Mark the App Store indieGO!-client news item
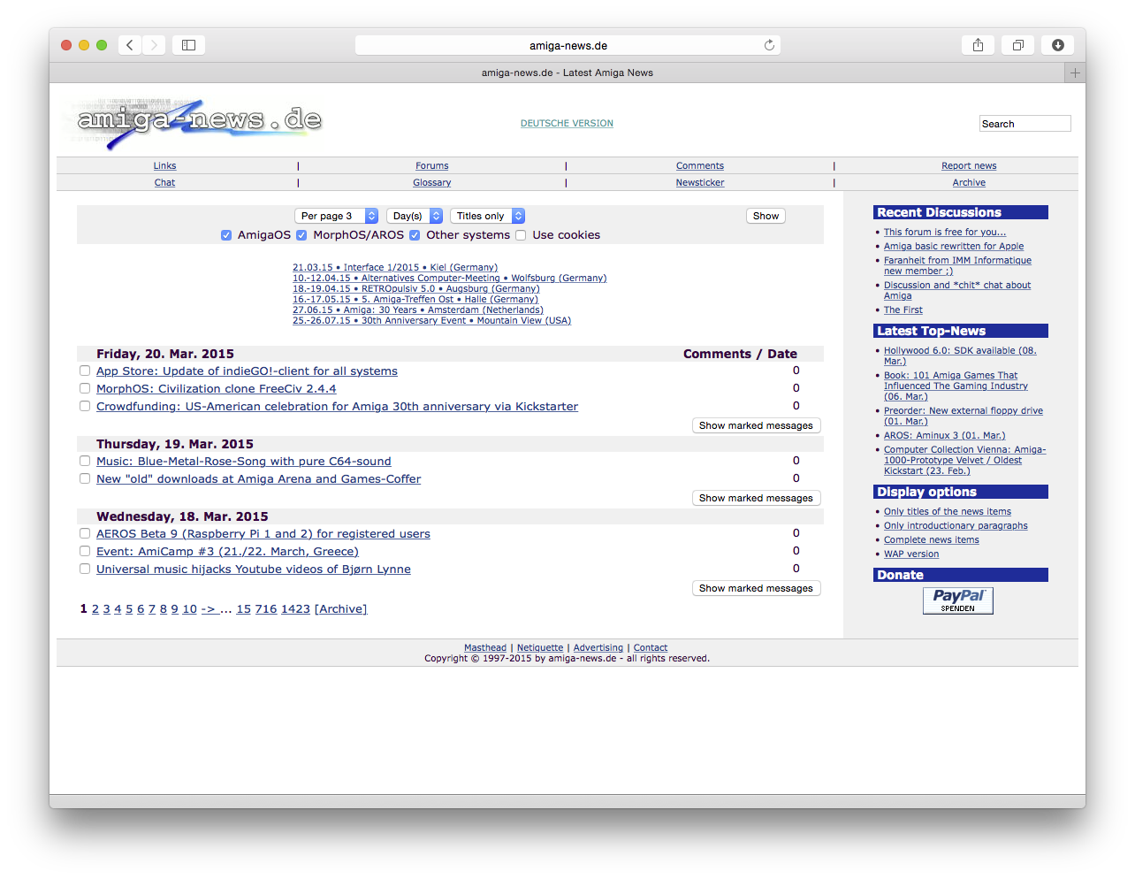The width and height of the screenshot is (1135, 879). (85, 371)
